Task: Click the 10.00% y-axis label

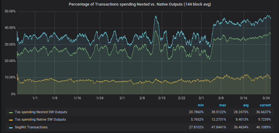Action: click(11, 78)
